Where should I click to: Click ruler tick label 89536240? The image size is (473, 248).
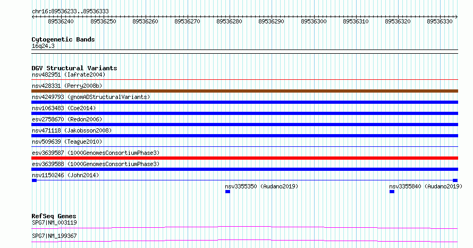pos(61,21)
